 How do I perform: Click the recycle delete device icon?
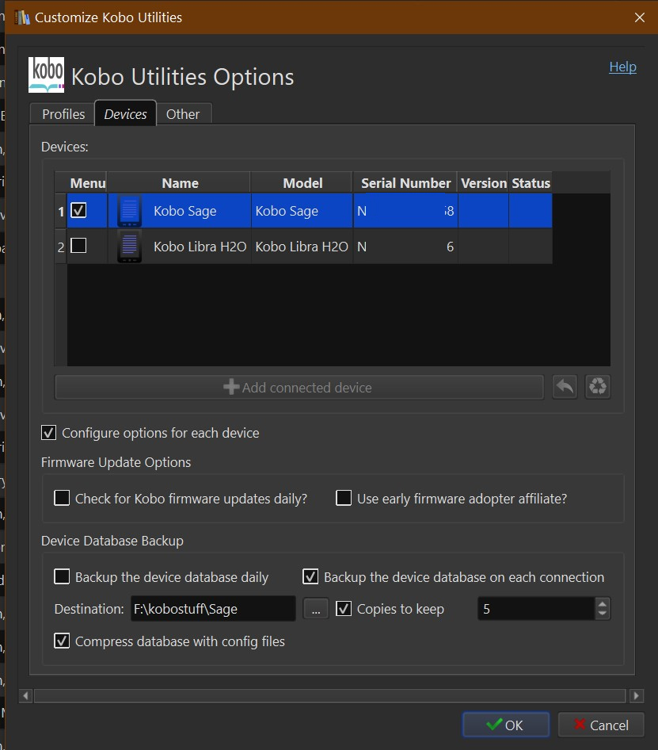(598, 387)
